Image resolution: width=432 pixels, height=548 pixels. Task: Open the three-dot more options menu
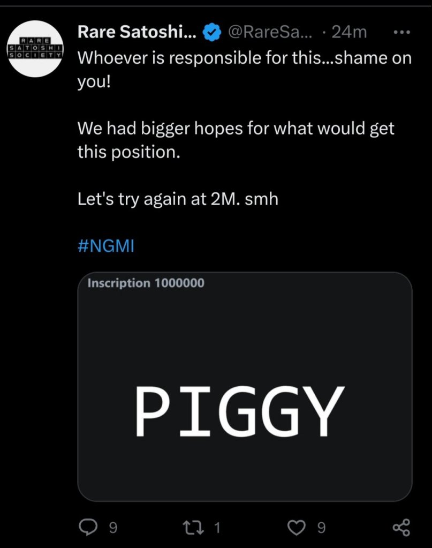click(401, 32)
